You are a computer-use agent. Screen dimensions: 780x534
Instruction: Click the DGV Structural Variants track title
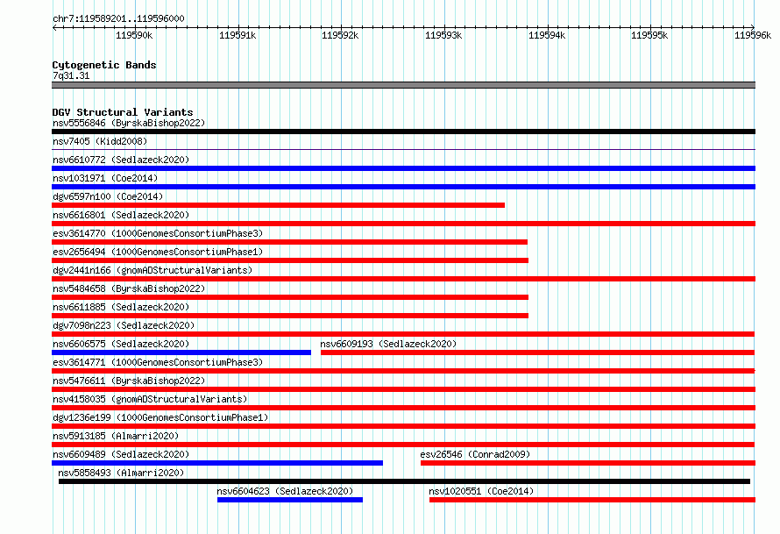(x=123, y=112)
